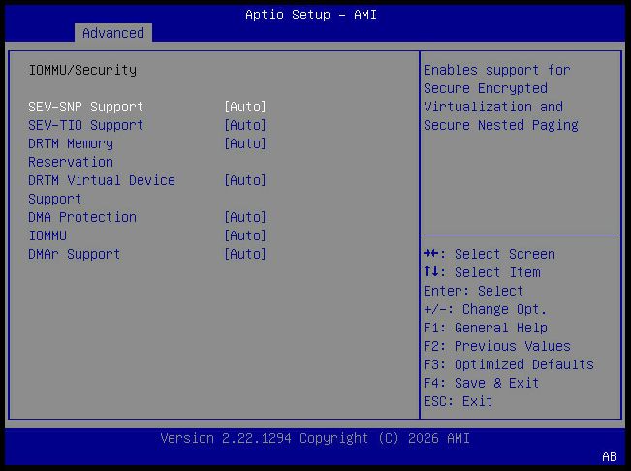Click the 'ESC: Exit' entry
Screen dimensions: 631x471
[457, 401]
